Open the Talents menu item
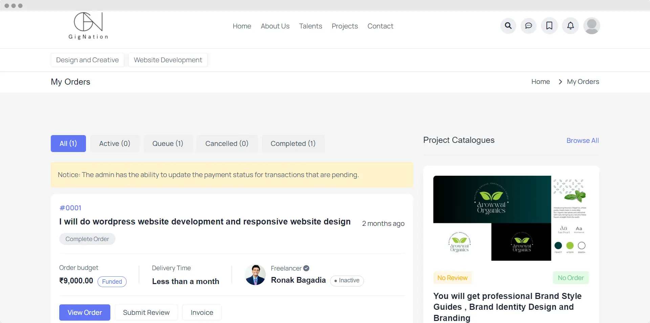The image size is (650, 323). tap(310, 26)
